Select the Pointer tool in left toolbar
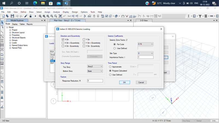 2,22
